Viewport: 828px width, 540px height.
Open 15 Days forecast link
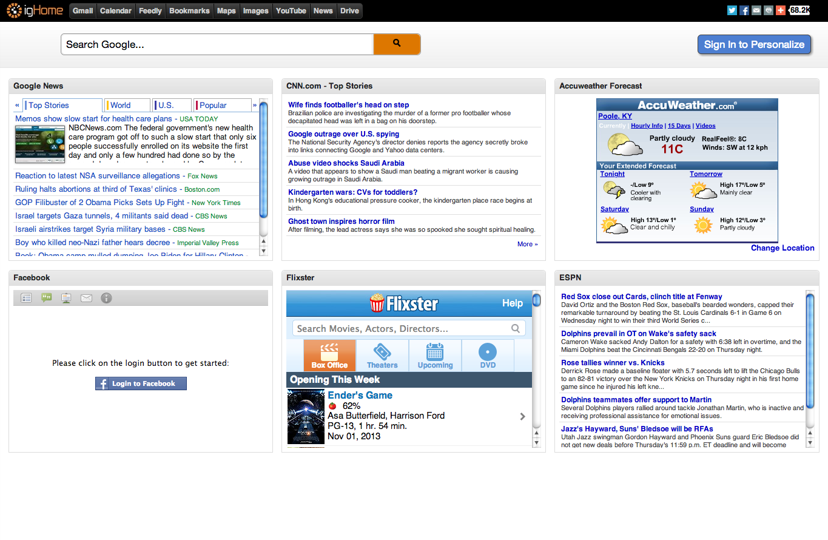(679, 126)
